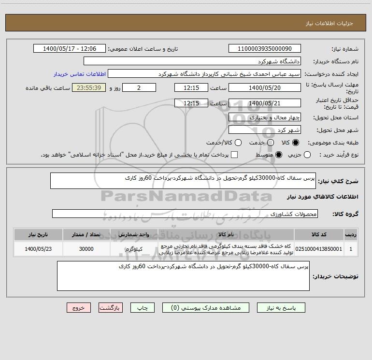Click the request creator field سید عباس احمدی
Screen dimensions: 372x360
(x=204, y=74)
